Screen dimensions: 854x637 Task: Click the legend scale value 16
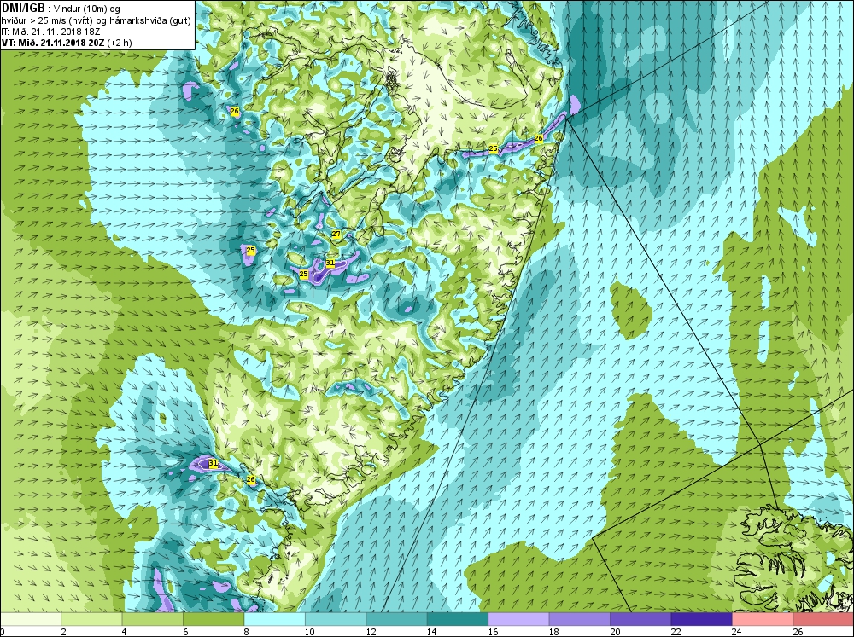pyautogui.click(x=493, y=632)
